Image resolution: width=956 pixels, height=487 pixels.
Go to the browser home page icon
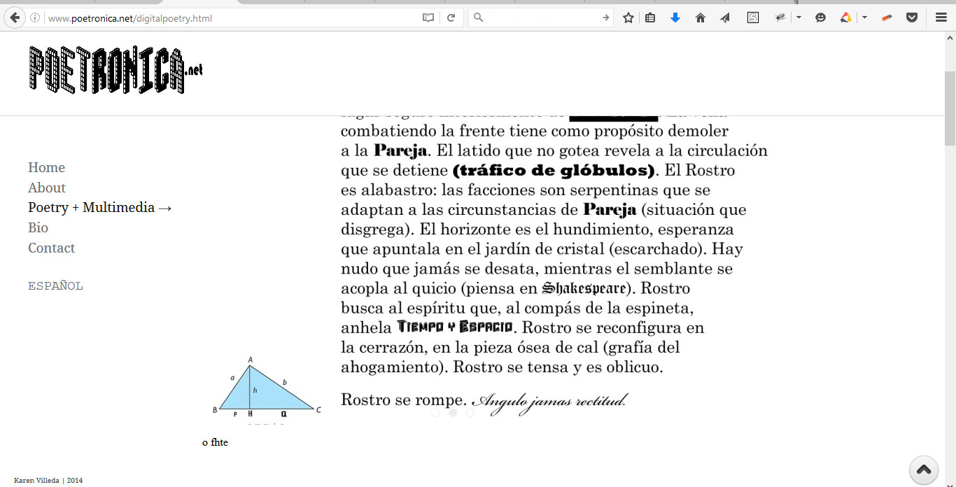[x=701, y=18]
